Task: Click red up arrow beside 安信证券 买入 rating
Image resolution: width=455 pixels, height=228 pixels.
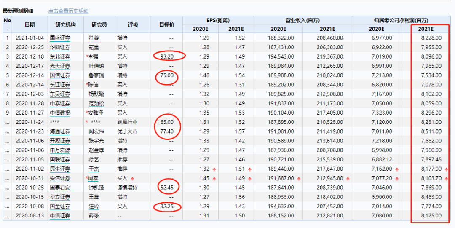Action: (133, 178)
